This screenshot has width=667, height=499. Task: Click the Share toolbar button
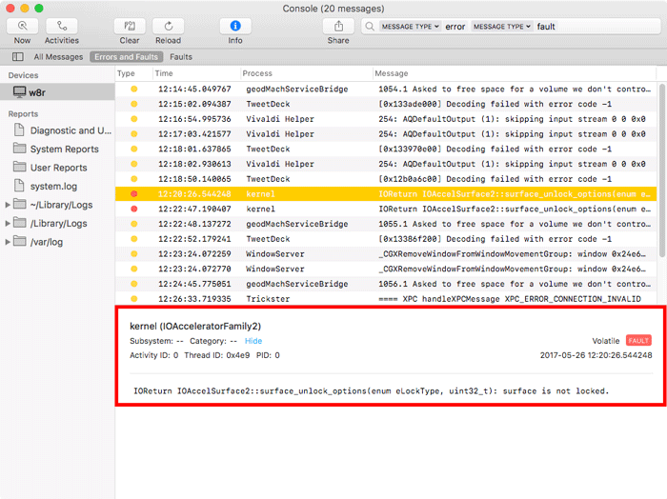338,27
